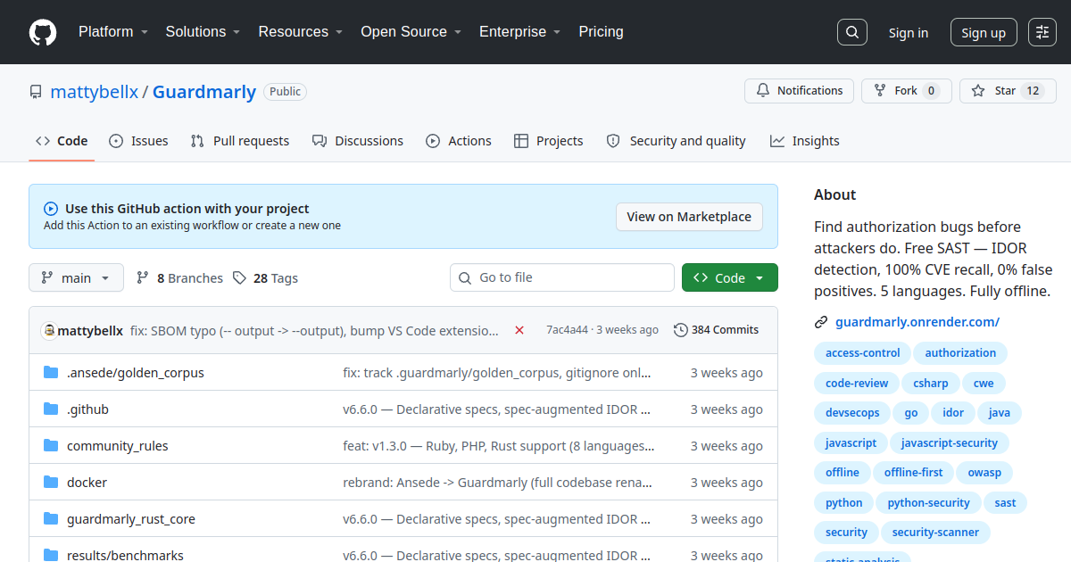Click Sign in
The width and height of the screenshot is (1071, 562).
click(908, 33)
